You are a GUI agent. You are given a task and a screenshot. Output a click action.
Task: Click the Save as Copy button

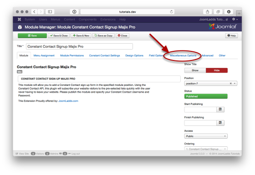(103, 35)
